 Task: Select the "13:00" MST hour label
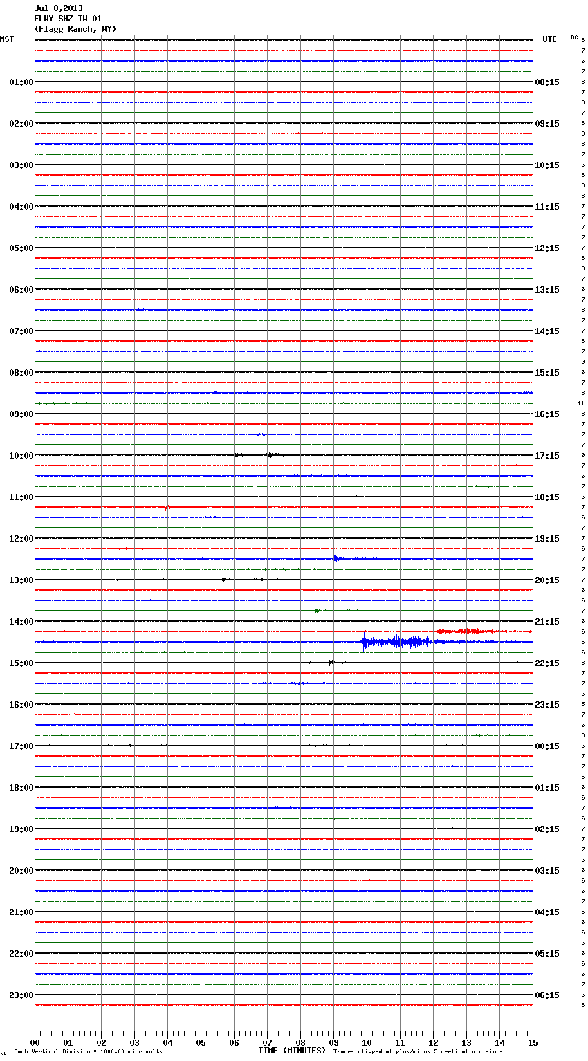(x=21, y=580)
